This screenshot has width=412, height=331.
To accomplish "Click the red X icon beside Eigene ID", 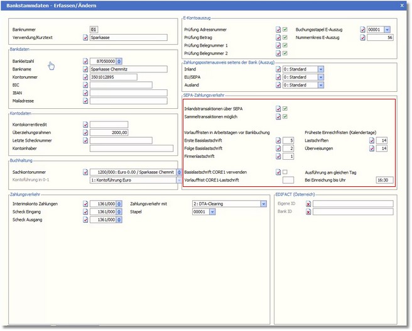I will [308, 204].
